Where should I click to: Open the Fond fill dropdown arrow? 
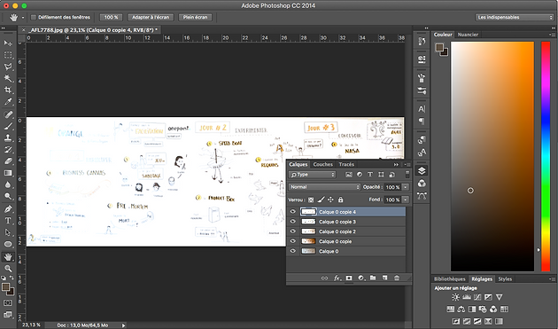[406, 200]
